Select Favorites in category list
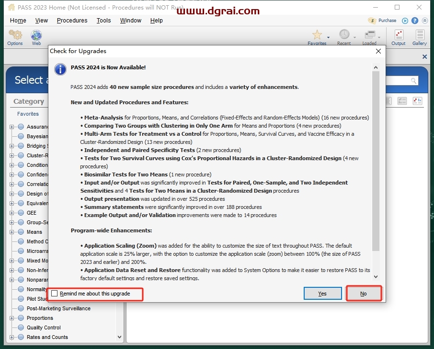 (x=28, y=114)
